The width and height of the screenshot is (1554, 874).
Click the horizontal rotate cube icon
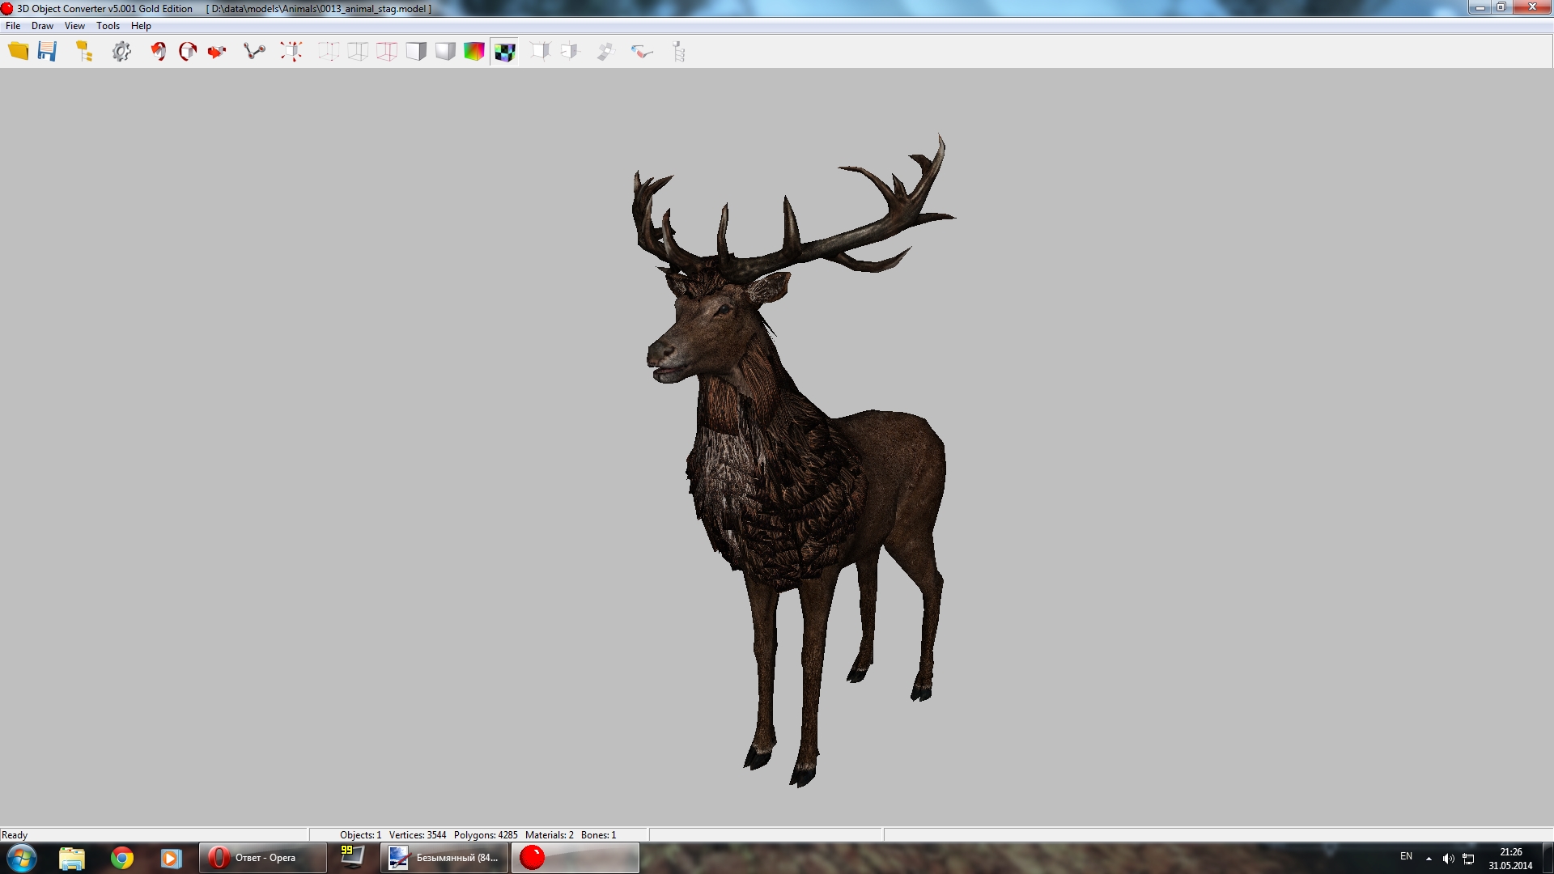188,52
